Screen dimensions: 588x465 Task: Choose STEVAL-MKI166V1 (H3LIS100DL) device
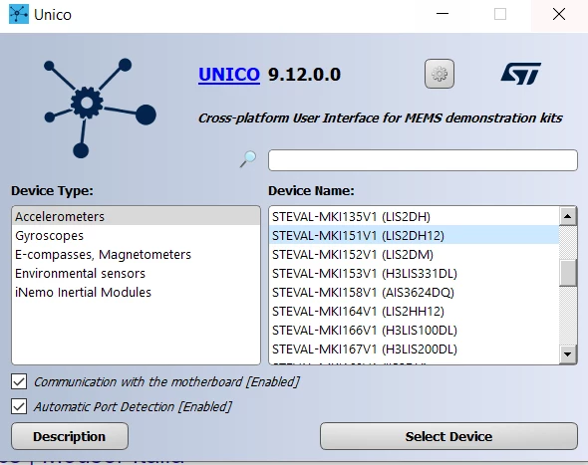[x=414, y=331]
